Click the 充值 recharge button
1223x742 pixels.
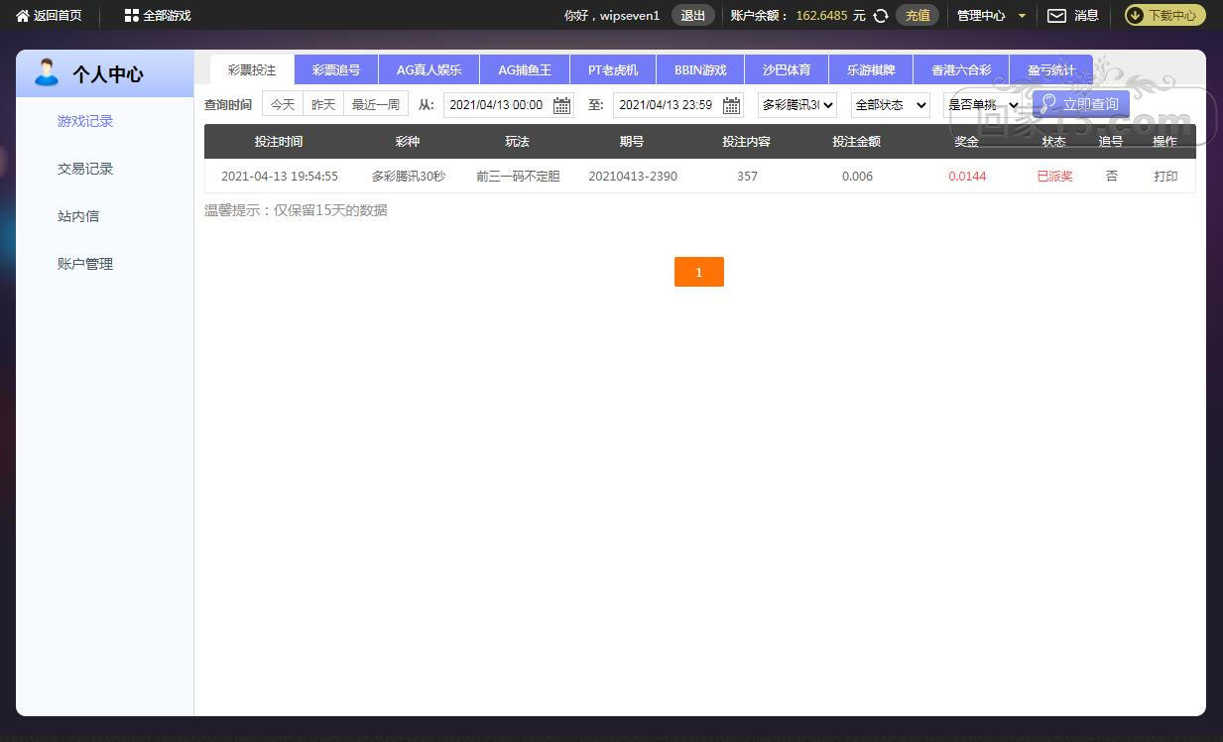tap(917, 16)
